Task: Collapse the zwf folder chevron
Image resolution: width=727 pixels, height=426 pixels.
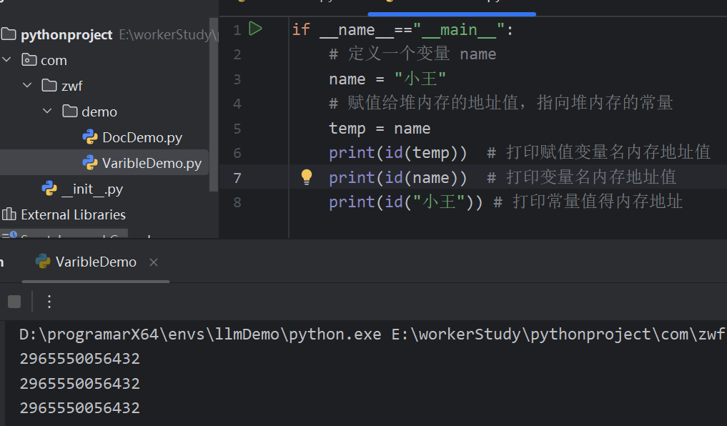Action: coord(27,85)
